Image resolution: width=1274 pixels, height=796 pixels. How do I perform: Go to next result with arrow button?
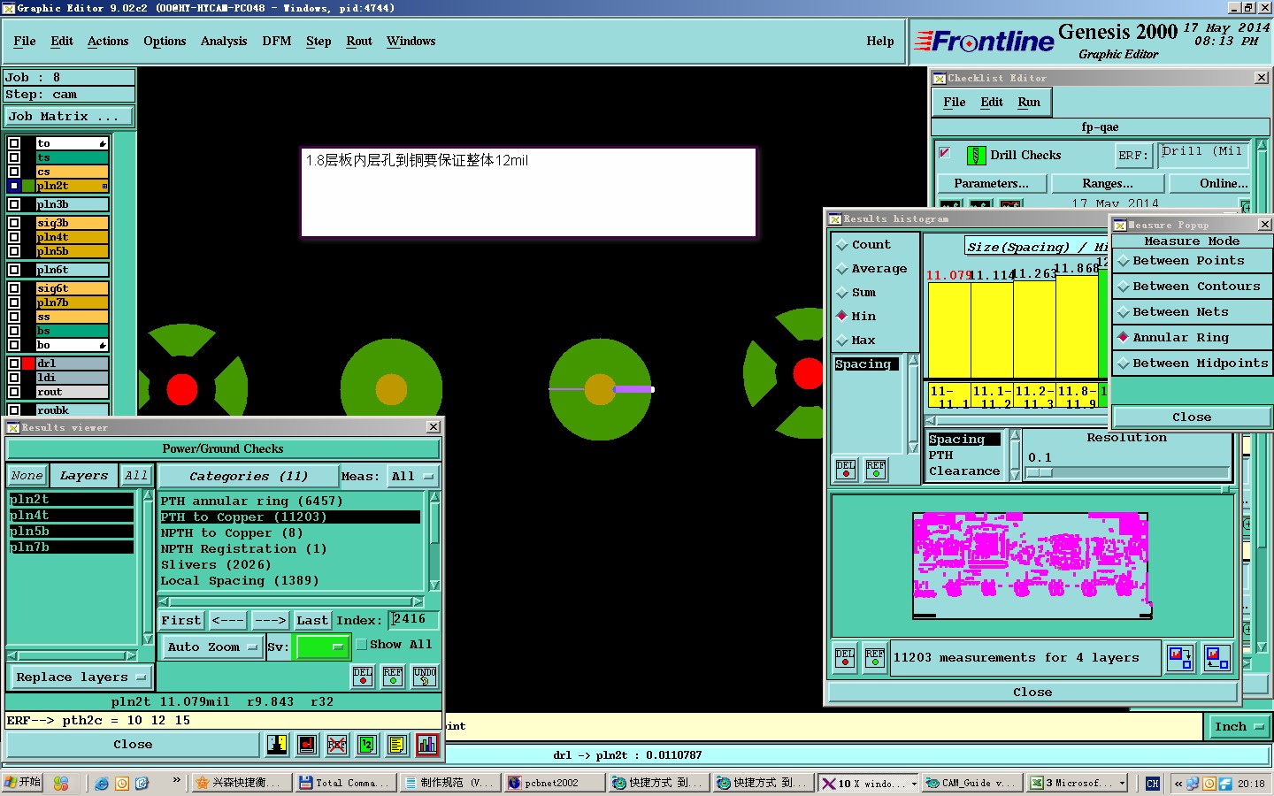coord(270,621)
